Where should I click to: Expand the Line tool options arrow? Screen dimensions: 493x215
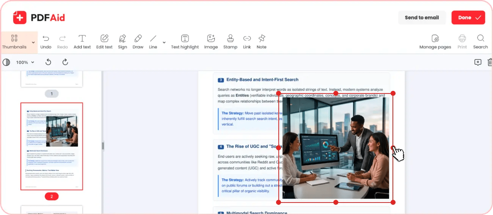coord(164,42)
